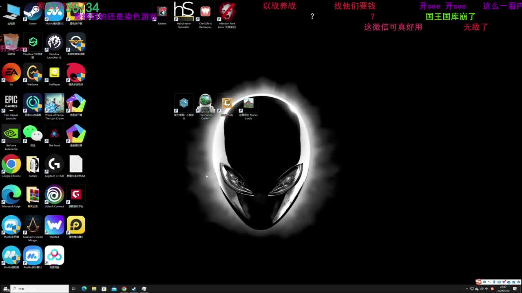Select the WeChat desktop icon
This screenshot has width=522, height=293.
(x=33, y=136)
